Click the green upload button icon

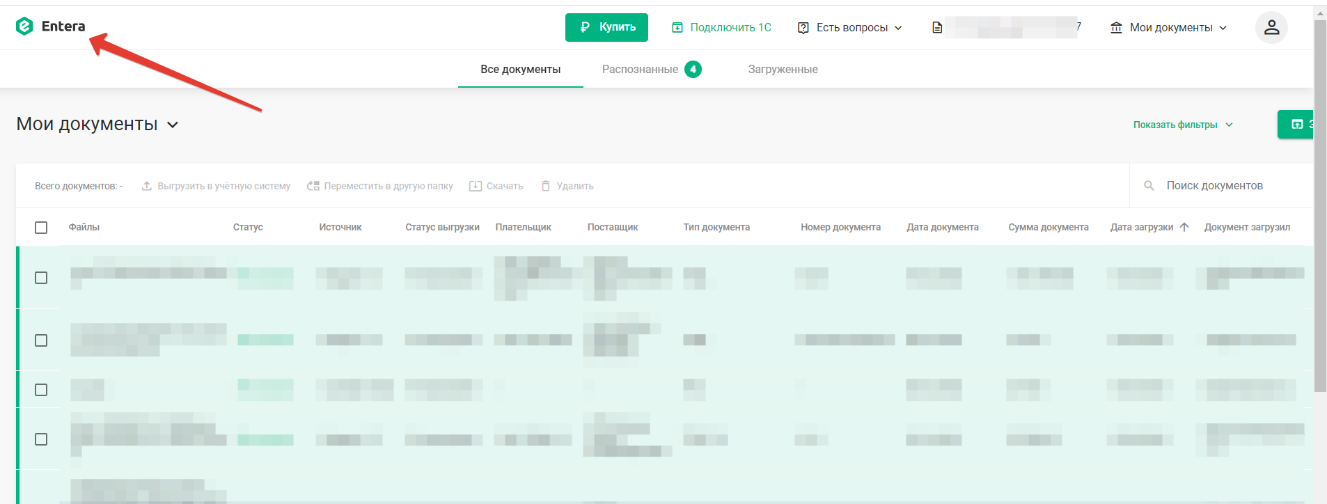[x=1297, y=125]
